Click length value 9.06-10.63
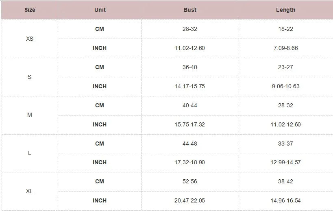 pos(285,86)
